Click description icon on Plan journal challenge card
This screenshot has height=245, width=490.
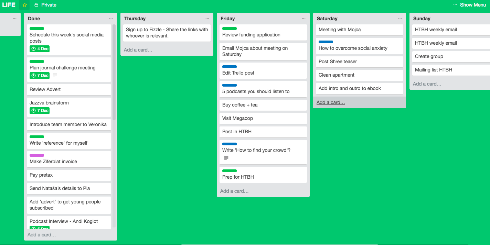pos(55,76)
